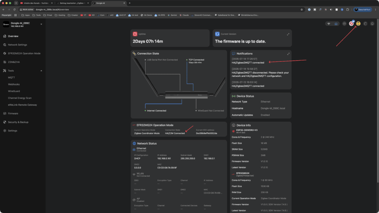The width and height of the screenshot is (379, 213).
Task: Open WireGuard under Tools
Action: coord(14,91)
